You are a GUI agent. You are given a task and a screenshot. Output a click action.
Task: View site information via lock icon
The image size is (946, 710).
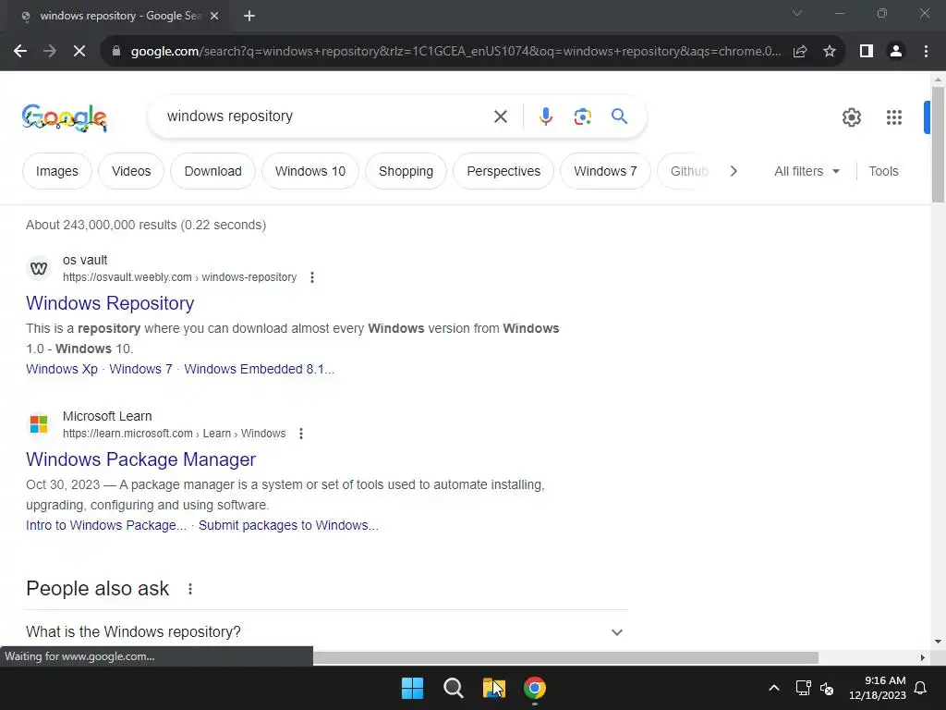click(116, 52)
